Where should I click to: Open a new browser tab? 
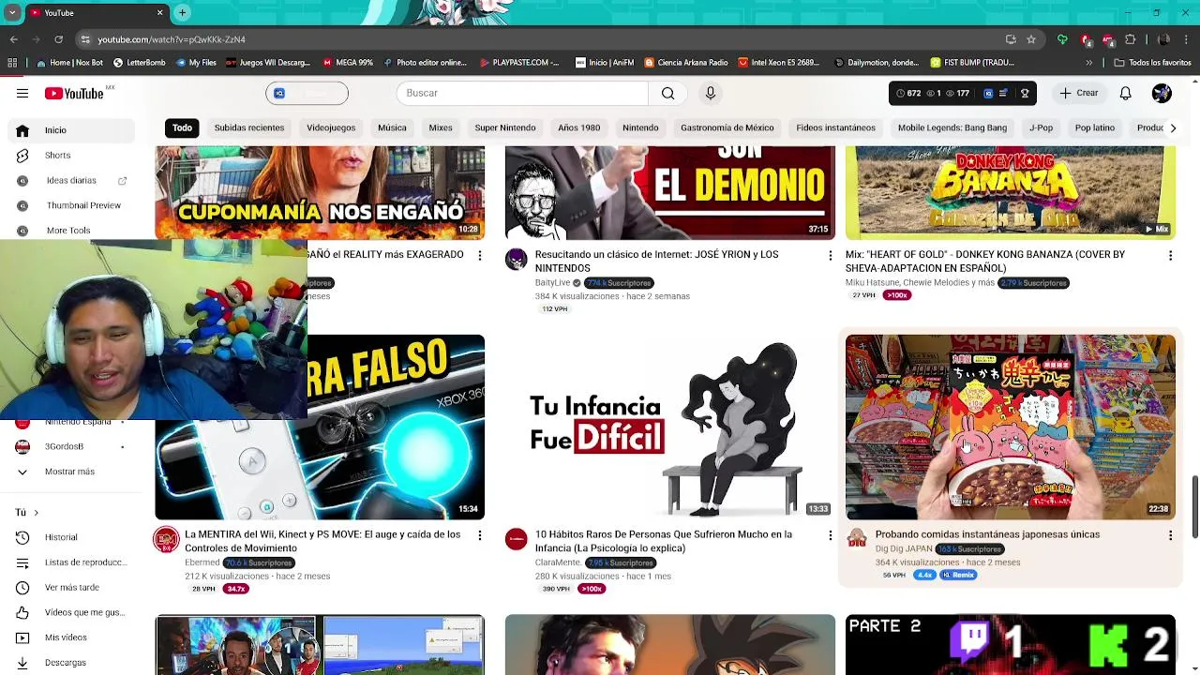[x=182, y=12]
